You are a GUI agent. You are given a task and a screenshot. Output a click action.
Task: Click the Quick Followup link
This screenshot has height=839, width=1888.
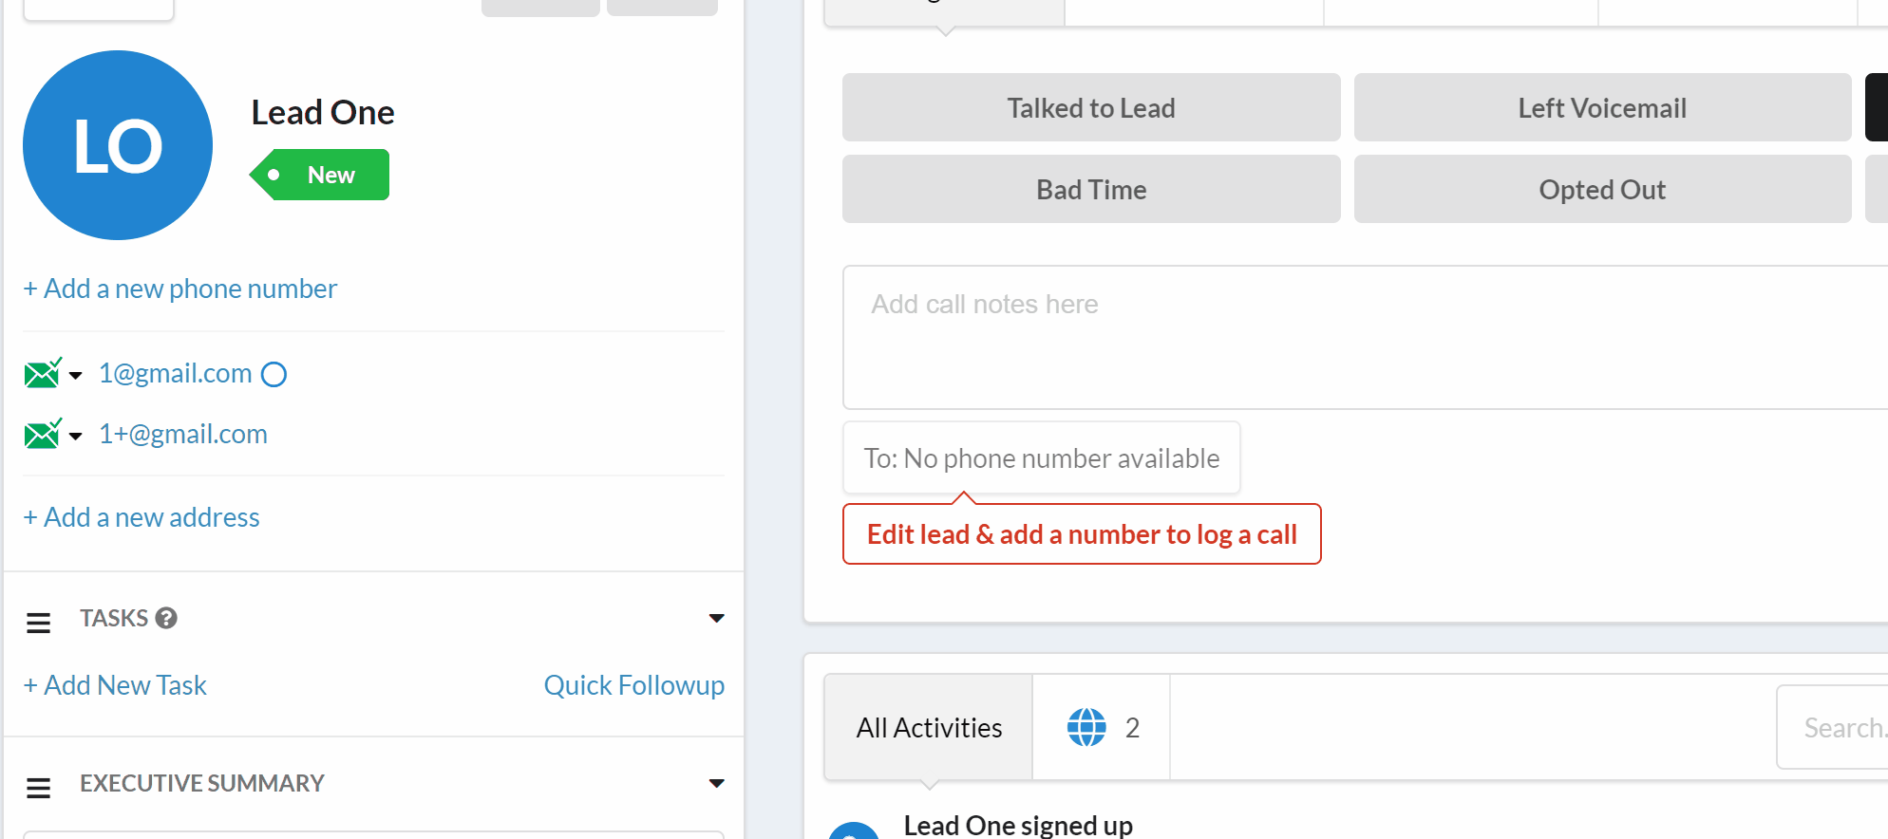pos(633,685)
